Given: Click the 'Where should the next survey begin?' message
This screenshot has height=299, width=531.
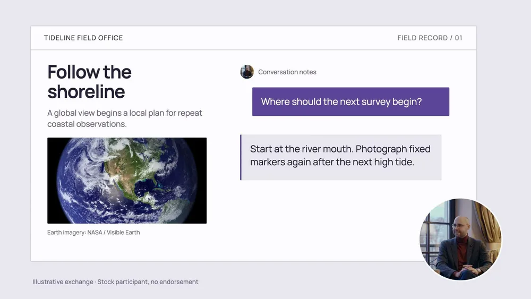Looking at the screenshot, I should click(350, 101).
